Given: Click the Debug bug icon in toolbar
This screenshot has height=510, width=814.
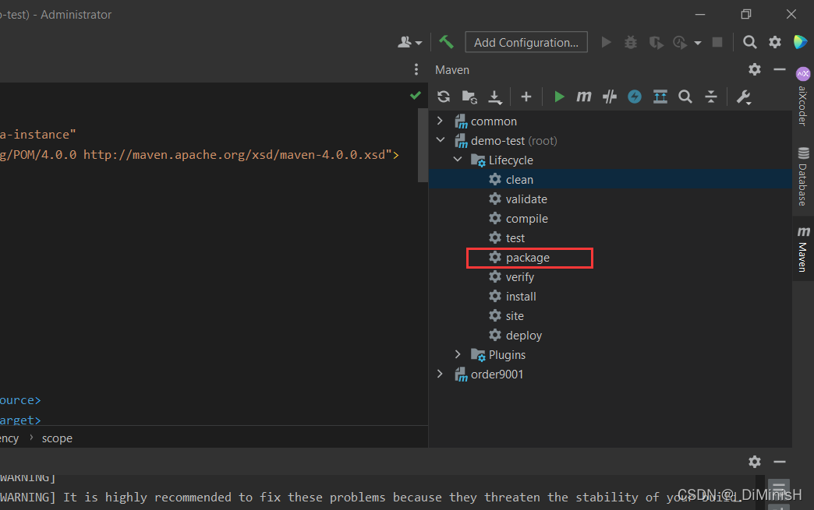Looking at the screenshot, I should click(x=630, y=42).
